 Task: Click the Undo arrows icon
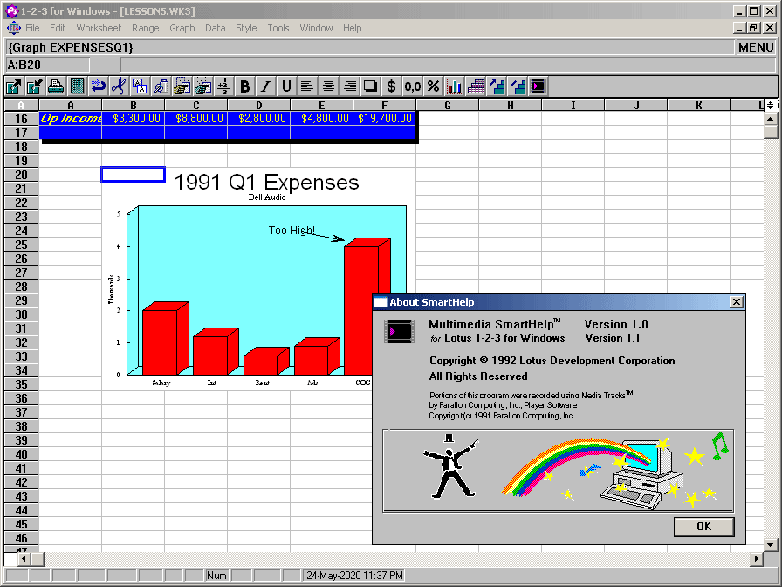coord(98,86)
